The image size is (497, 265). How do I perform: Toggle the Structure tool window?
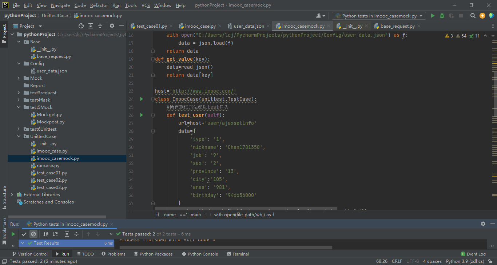point(4,198)
